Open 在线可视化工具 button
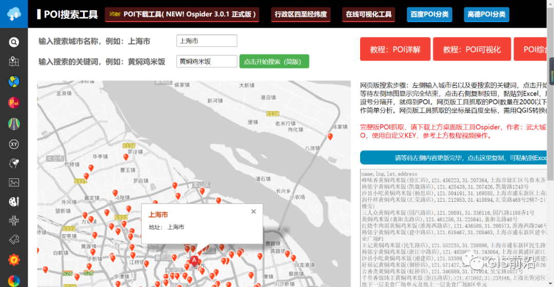The width and height of the screenshot is (554, 287). coord(368,14)
